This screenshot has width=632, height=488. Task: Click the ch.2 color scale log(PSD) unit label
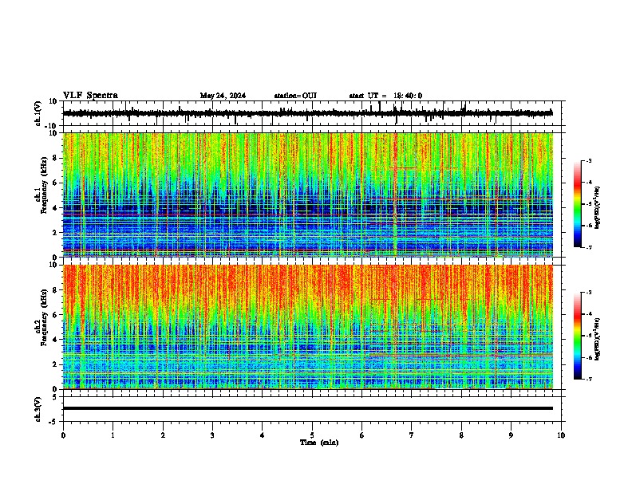[598, 340]
